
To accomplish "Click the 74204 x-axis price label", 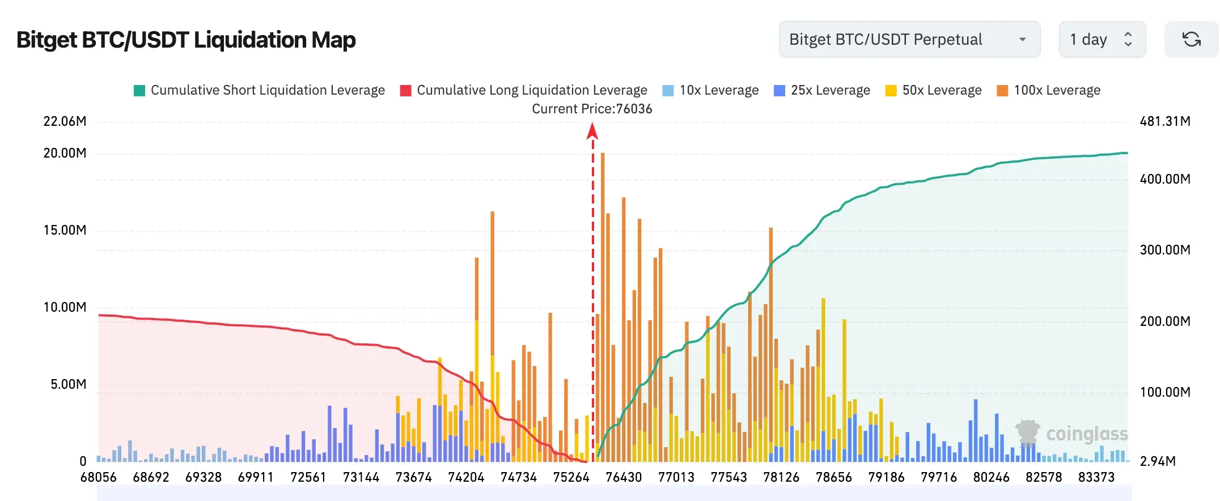I will [x=466, y=477].
